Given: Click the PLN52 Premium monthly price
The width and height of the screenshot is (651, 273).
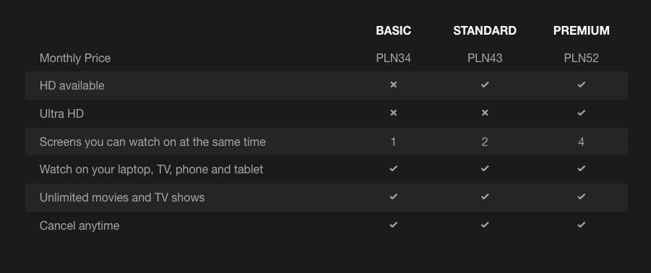Looking at the screenshot, I should click(x=581, y=58).
